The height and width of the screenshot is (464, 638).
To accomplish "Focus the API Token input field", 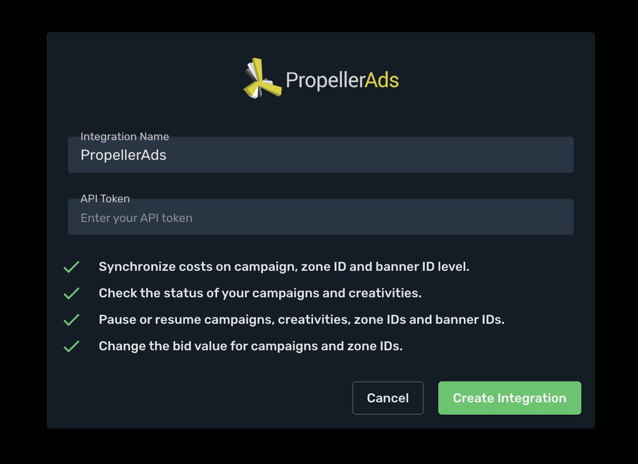I will tap(321, 217).
